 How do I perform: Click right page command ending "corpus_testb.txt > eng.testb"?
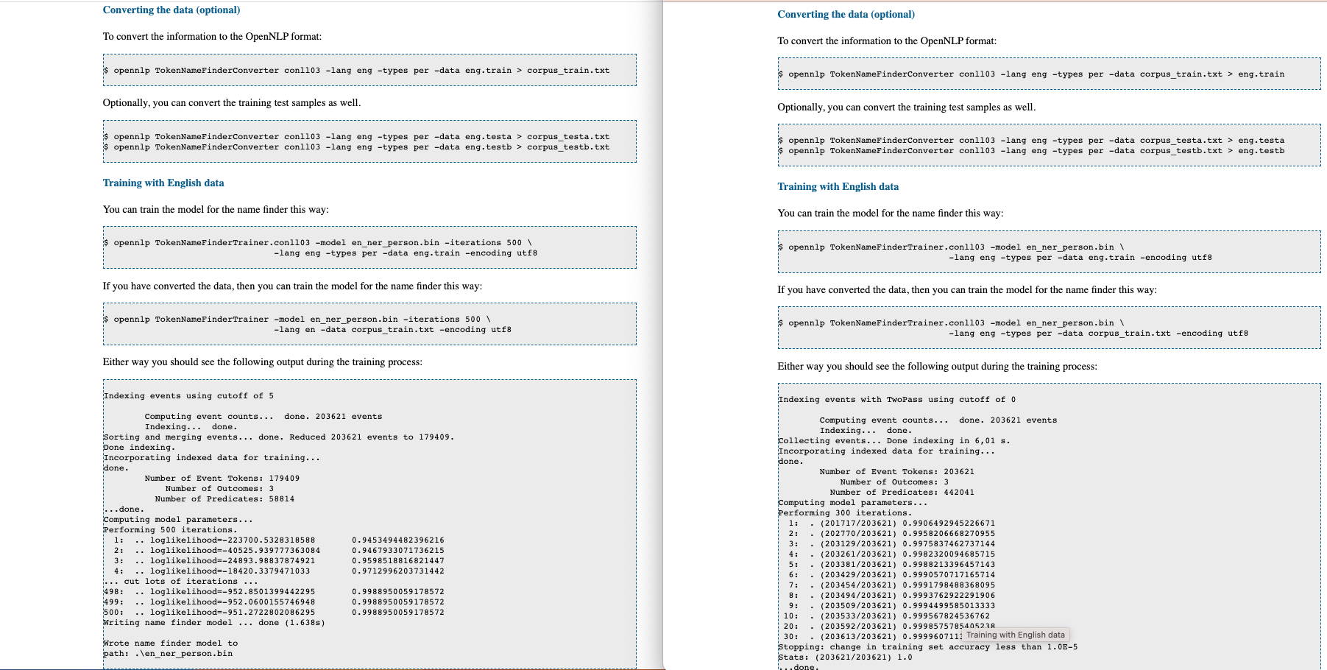[x=1031, y=151]
